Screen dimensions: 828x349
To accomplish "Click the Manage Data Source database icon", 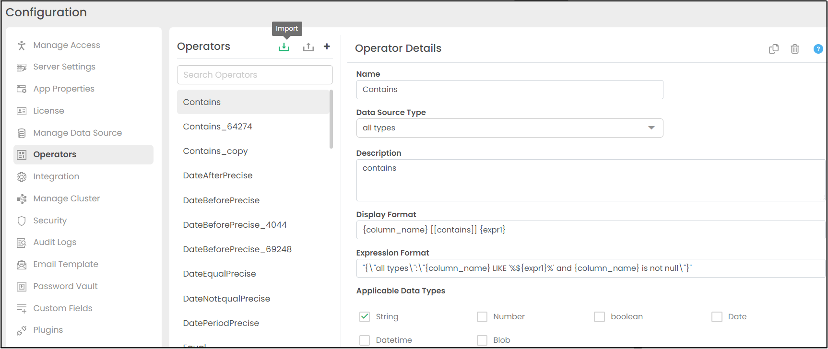I will [x=22, y=133].
